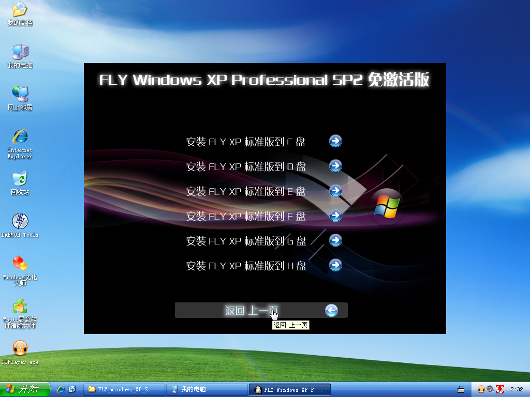This screenshot has height=397, width=530.
Task: Choose 安装 FLY XP 标准版到 G 盘
Action: [246, 241]
